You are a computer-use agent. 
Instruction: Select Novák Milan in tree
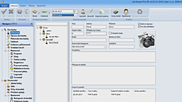(x=54, y=37)
